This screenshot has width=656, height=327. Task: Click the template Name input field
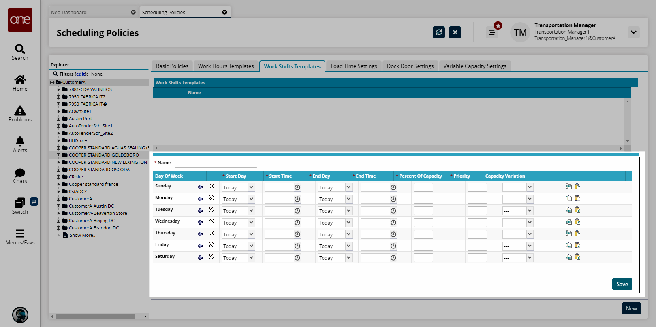[216, 163]
